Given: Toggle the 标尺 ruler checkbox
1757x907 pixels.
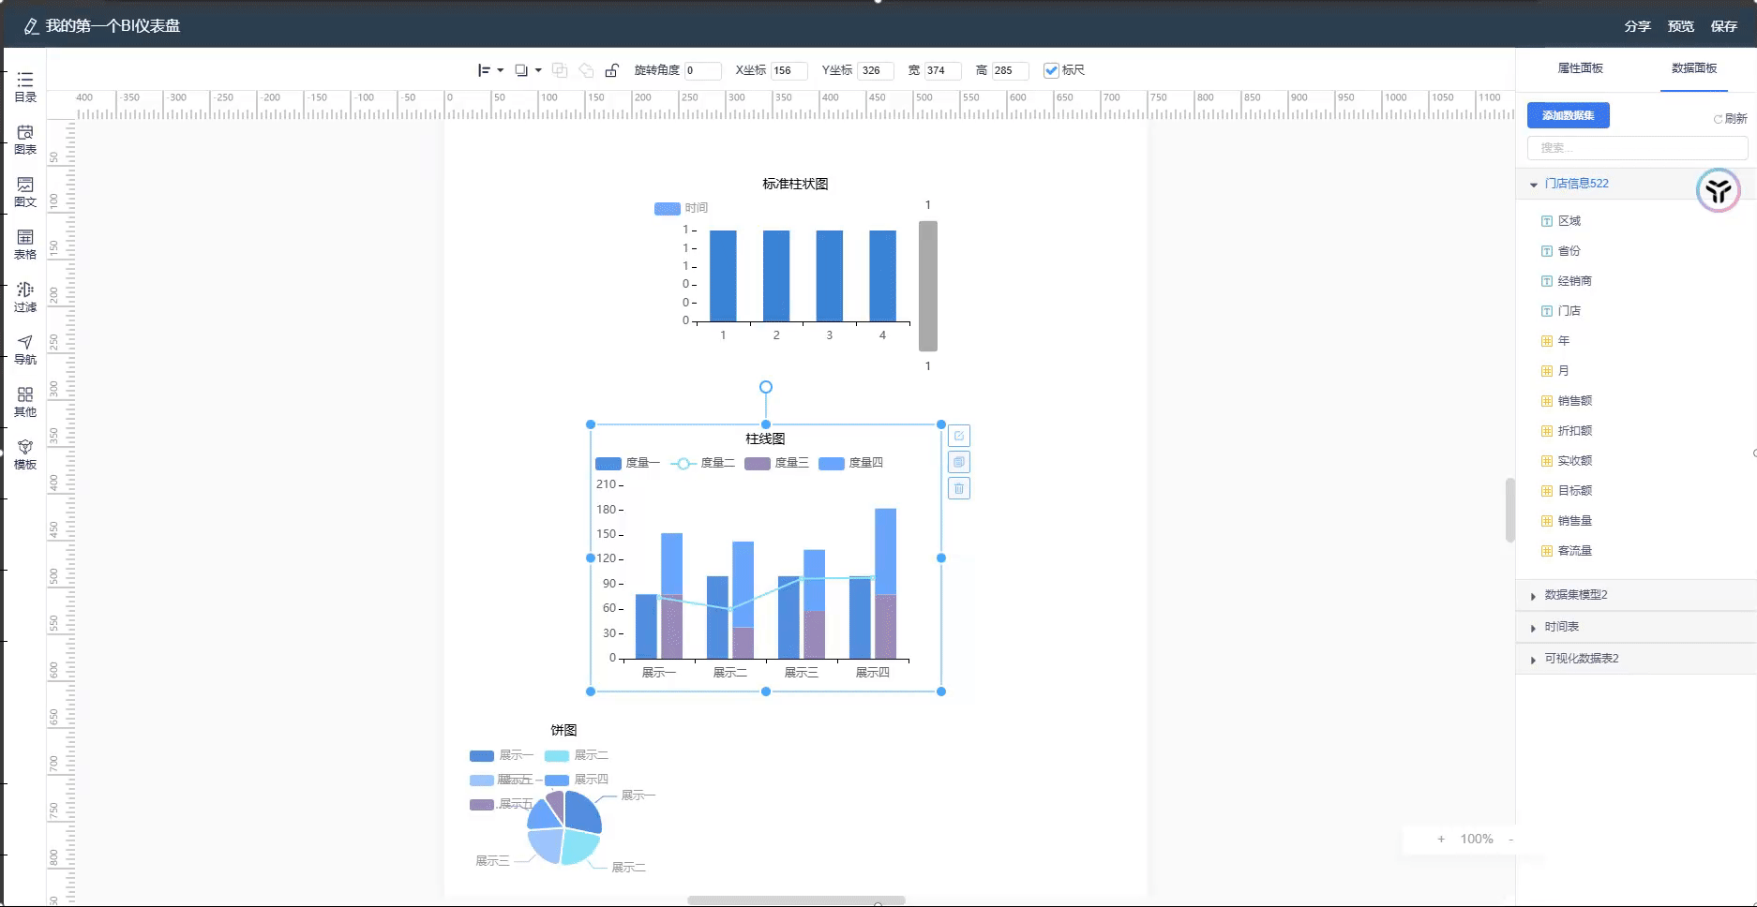Looking at the screenshot, I should click(x=1051, y=70).
